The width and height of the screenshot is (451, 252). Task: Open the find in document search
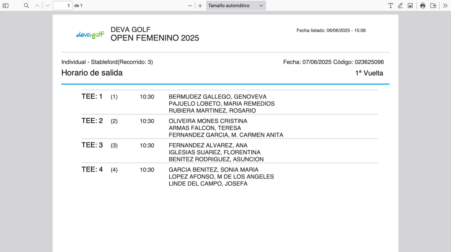26,6
